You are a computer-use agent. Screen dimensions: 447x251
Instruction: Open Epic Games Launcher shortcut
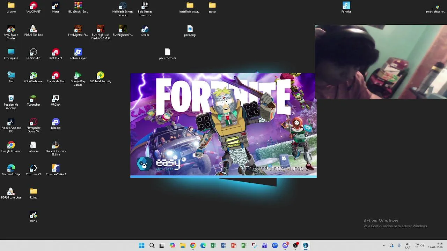click(145, 9)
